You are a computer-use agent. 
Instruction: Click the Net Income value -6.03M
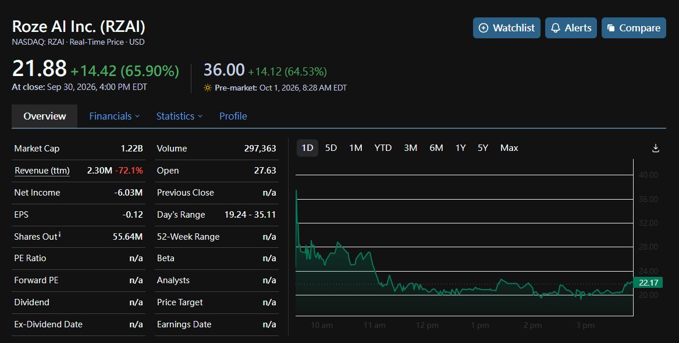[x=128, y=193]
